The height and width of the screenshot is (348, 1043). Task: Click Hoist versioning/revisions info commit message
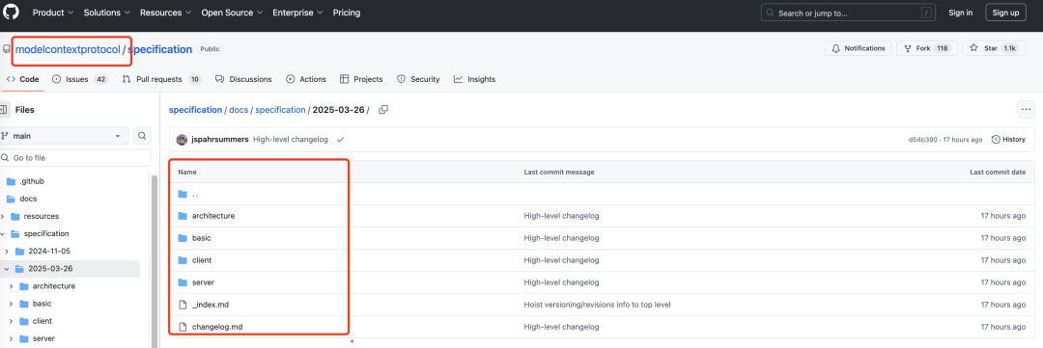(597, 305)
